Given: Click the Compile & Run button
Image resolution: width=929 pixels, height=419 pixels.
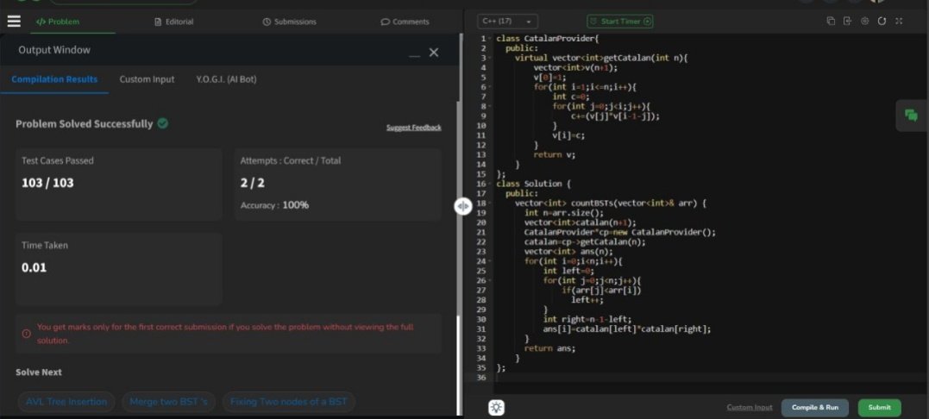Looking at the screenshot, I should point(814,407).
